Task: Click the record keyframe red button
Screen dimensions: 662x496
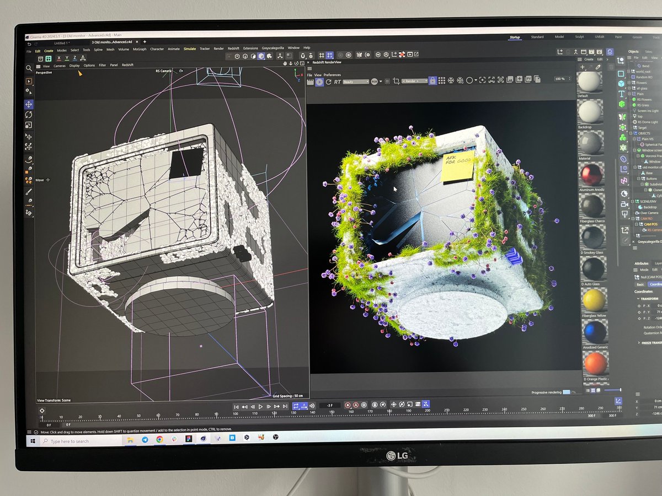Action: [x=348, y=405]
